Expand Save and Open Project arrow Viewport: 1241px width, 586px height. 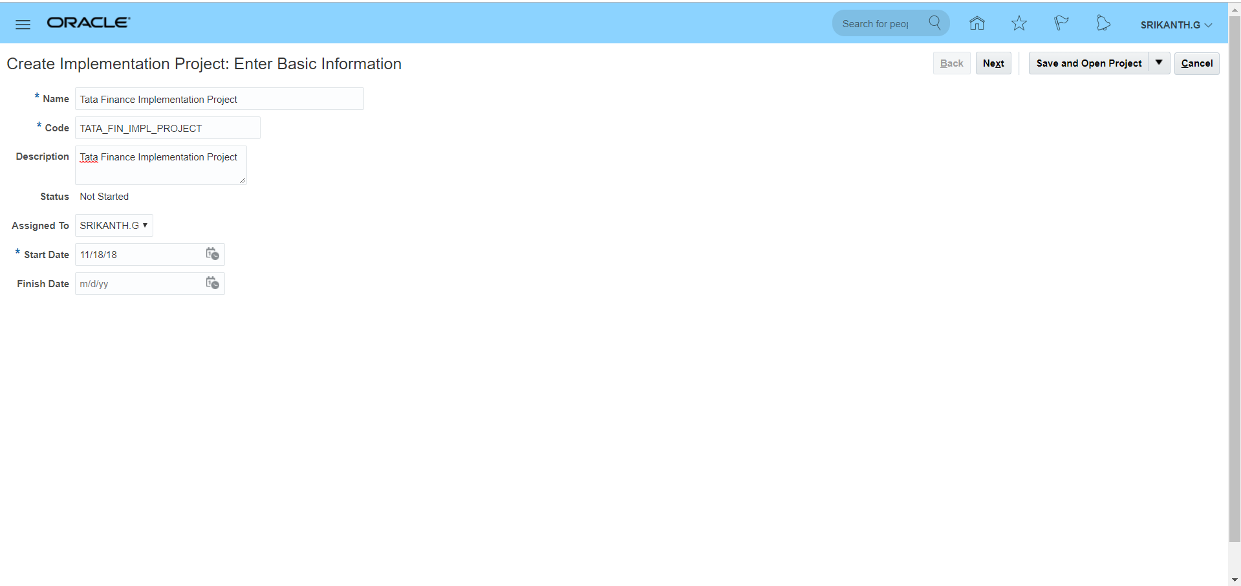point(1159,63)
